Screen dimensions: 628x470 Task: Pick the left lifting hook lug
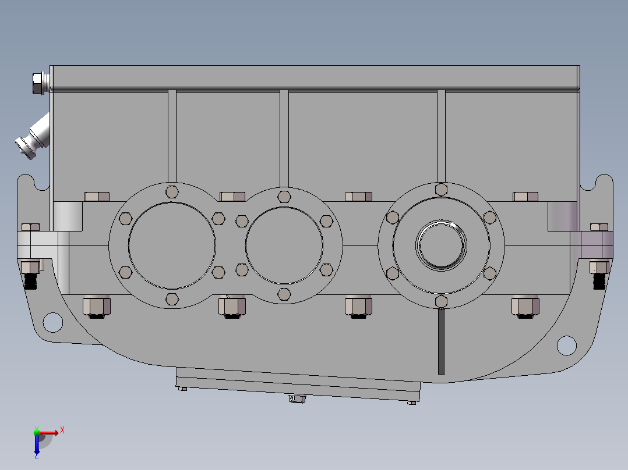pyautogui.click(x=33, y=183)
